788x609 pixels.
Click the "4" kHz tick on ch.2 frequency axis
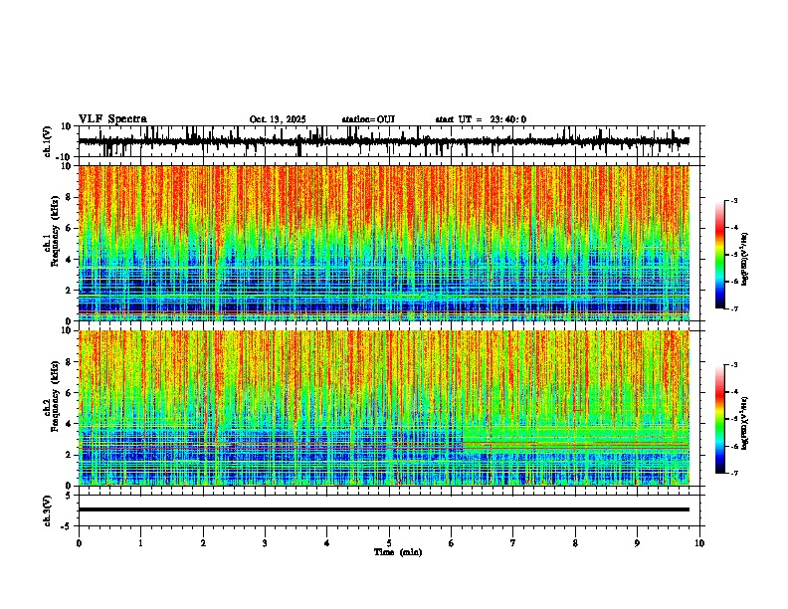point(70,424)
